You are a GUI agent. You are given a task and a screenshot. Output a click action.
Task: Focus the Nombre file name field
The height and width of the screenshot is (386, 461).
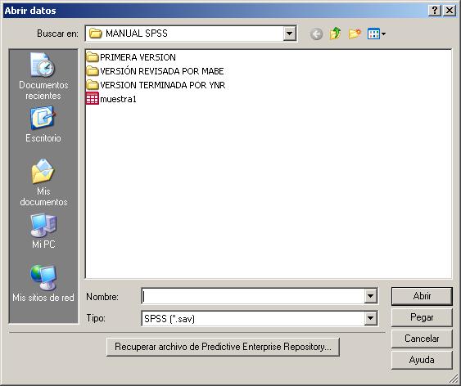[253, 296]
